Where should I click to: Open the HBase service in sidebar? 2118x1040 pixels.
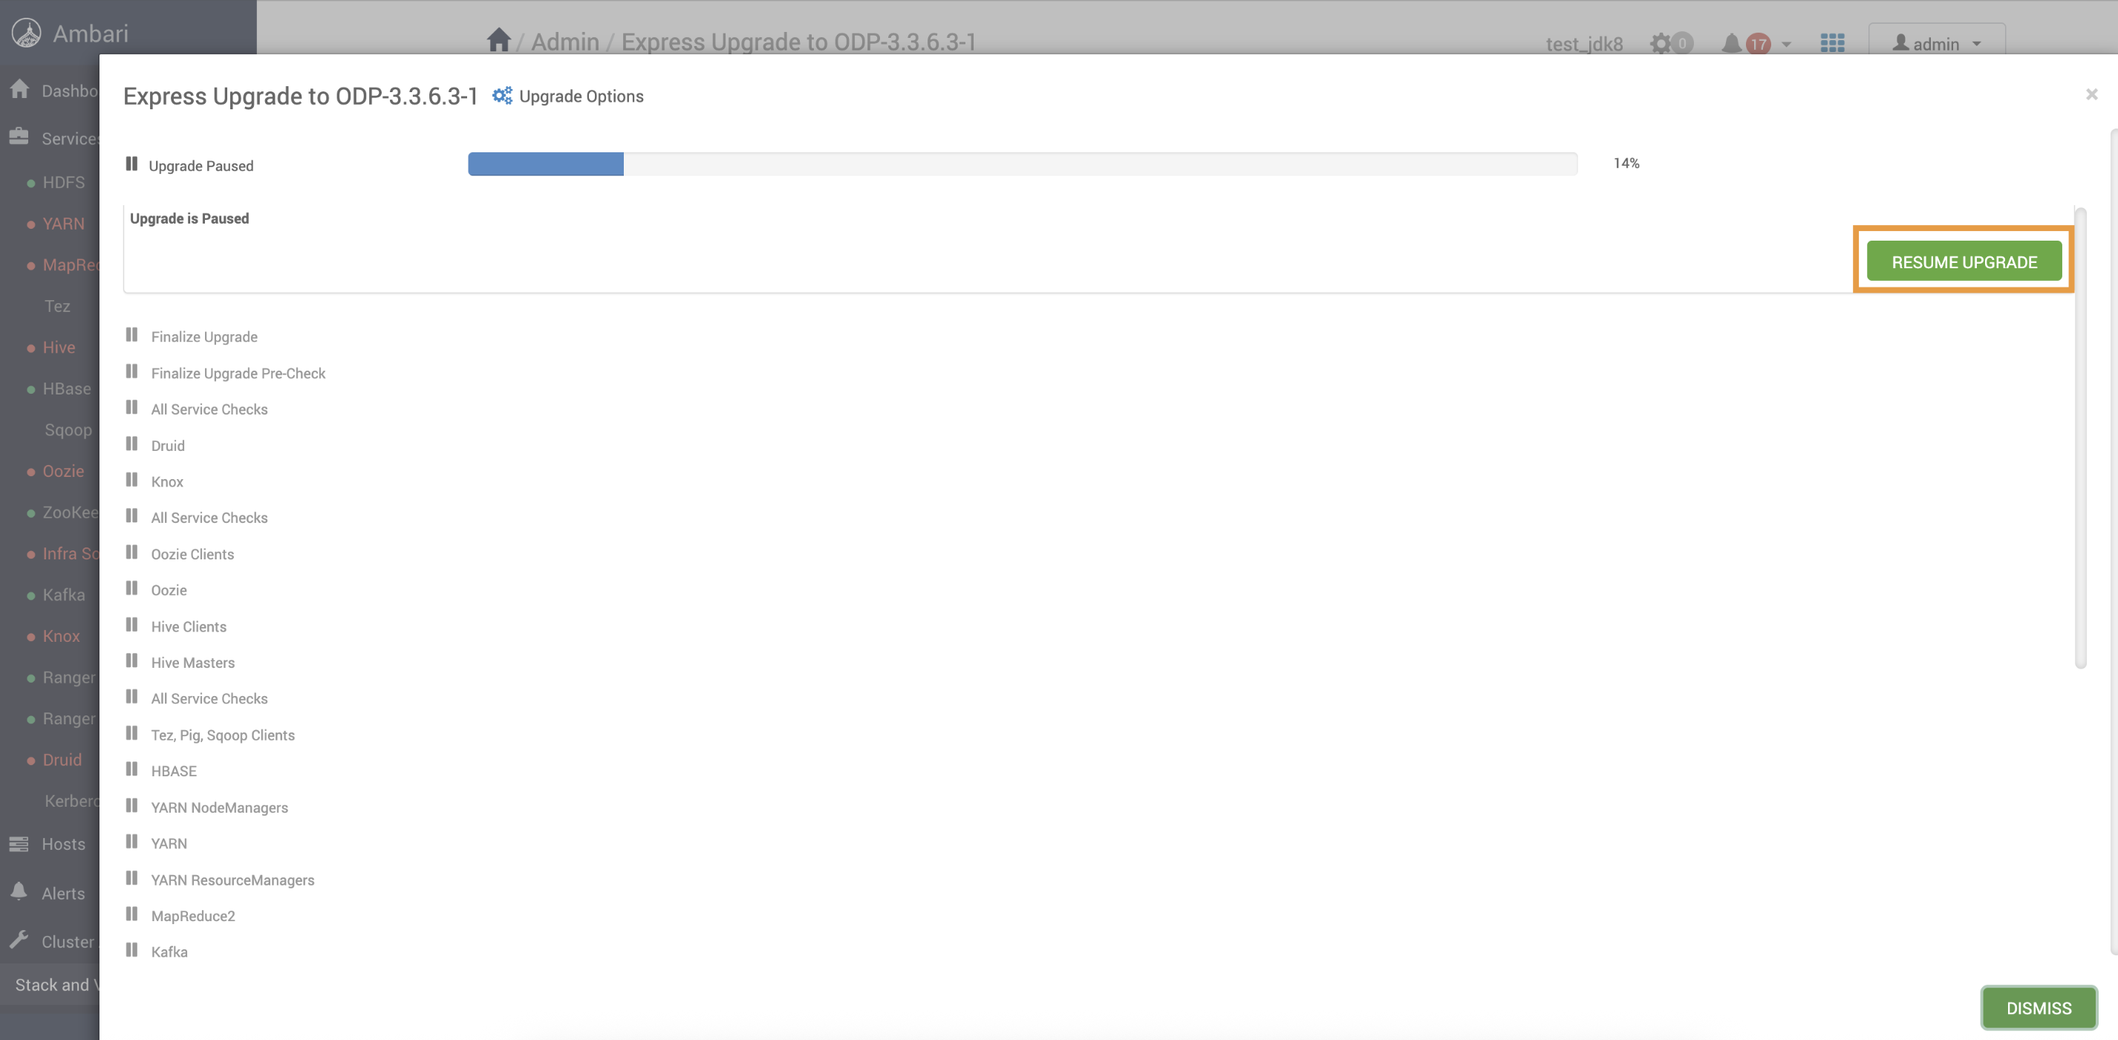(x=67, y=388)
